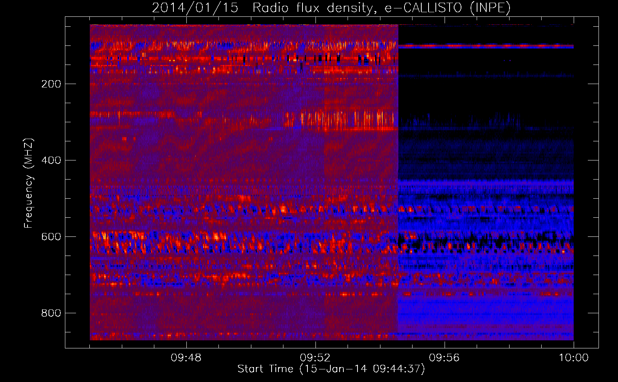Viewport: 618px width, 382px height.
Task: Click the 09:52 time tick label
Action: [x=315, y=358]
